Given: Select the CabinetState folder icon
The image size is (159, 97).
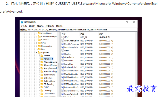Looking at the screenshot, I should click(42, 81).
